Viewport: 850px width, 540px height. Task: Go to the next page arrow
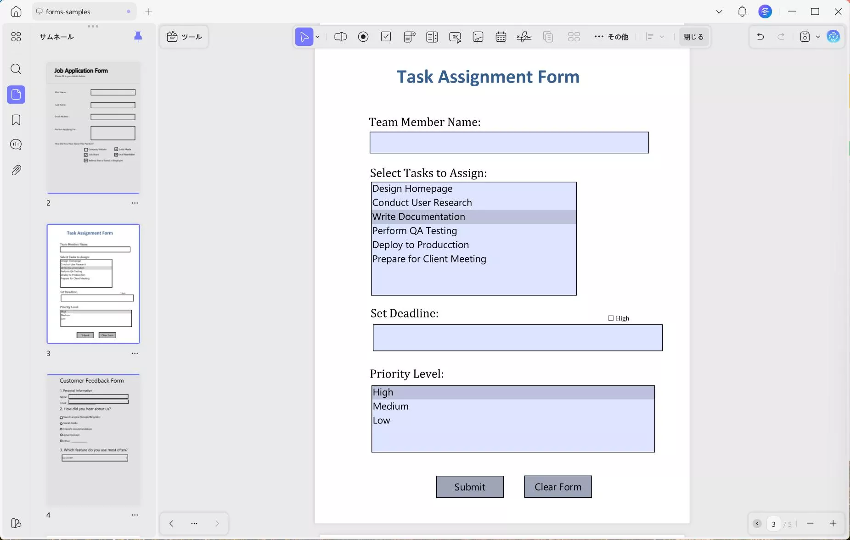217,523
